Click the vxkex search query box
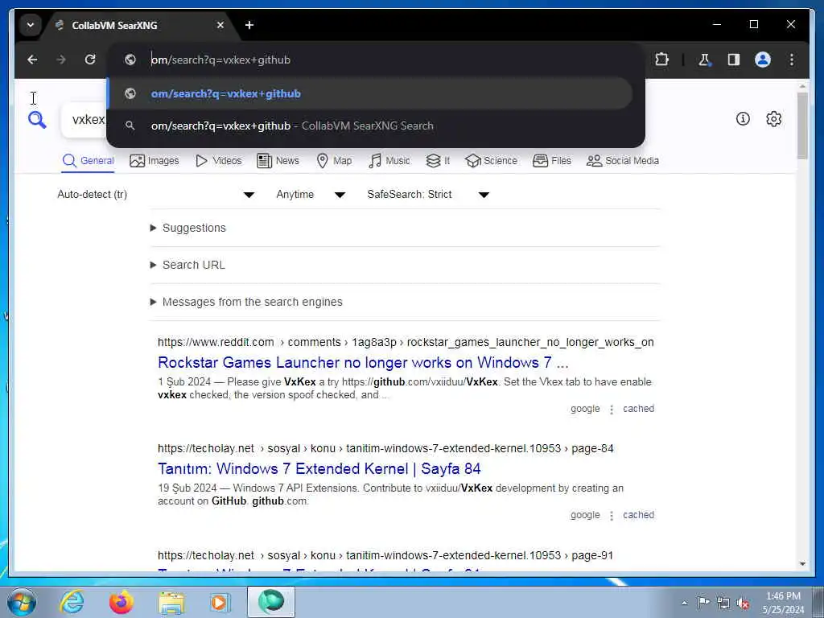This screenshot has width=824, height=618. (x=84, y=120)
